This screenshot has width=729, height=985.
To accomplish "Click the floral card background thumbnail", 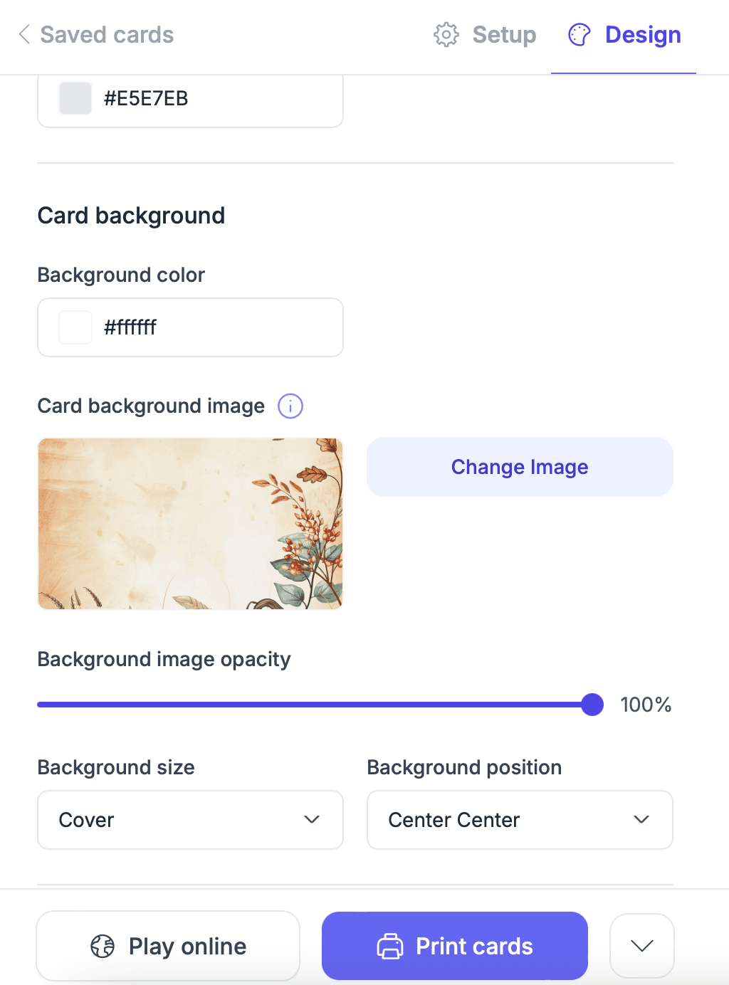I will (190, 524).
